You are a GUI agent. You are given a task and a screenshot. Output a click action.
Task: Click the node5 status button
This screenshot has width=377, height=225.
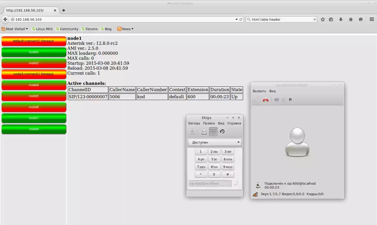point(34,96)
